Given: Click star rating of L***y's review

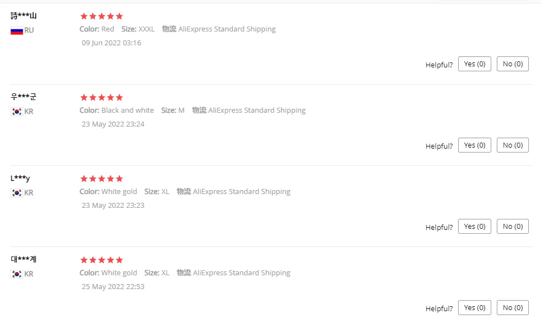Looking at the screenshot, I should click(102, 179).
